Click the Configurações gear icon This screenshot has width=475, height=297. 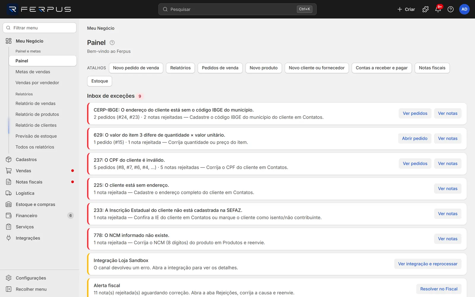[x=9, y=278]
